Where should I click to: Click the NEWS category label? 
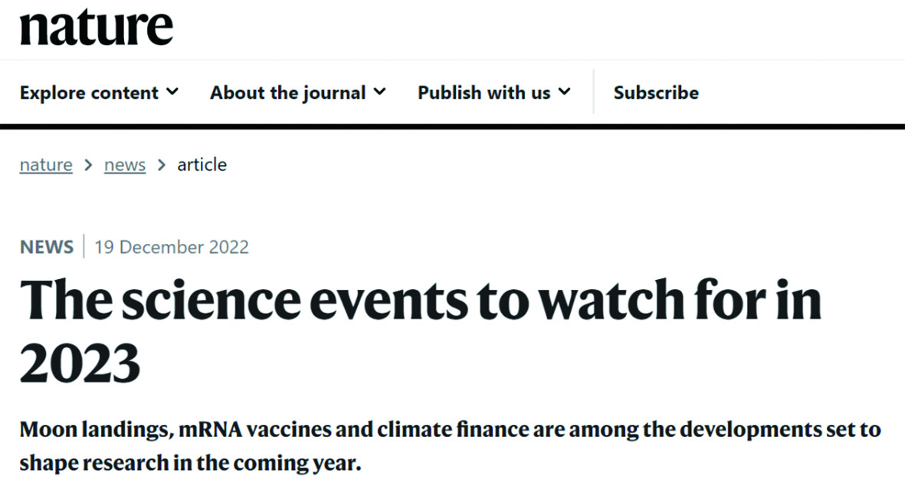47,247
